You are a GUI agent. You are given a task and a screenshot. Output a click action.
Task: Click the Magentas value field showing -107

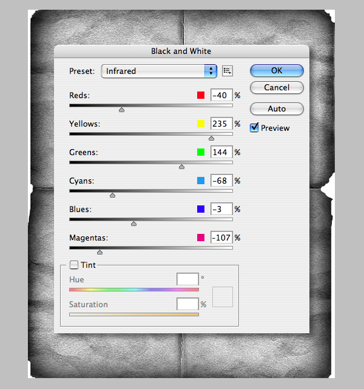tap(221, 238)
